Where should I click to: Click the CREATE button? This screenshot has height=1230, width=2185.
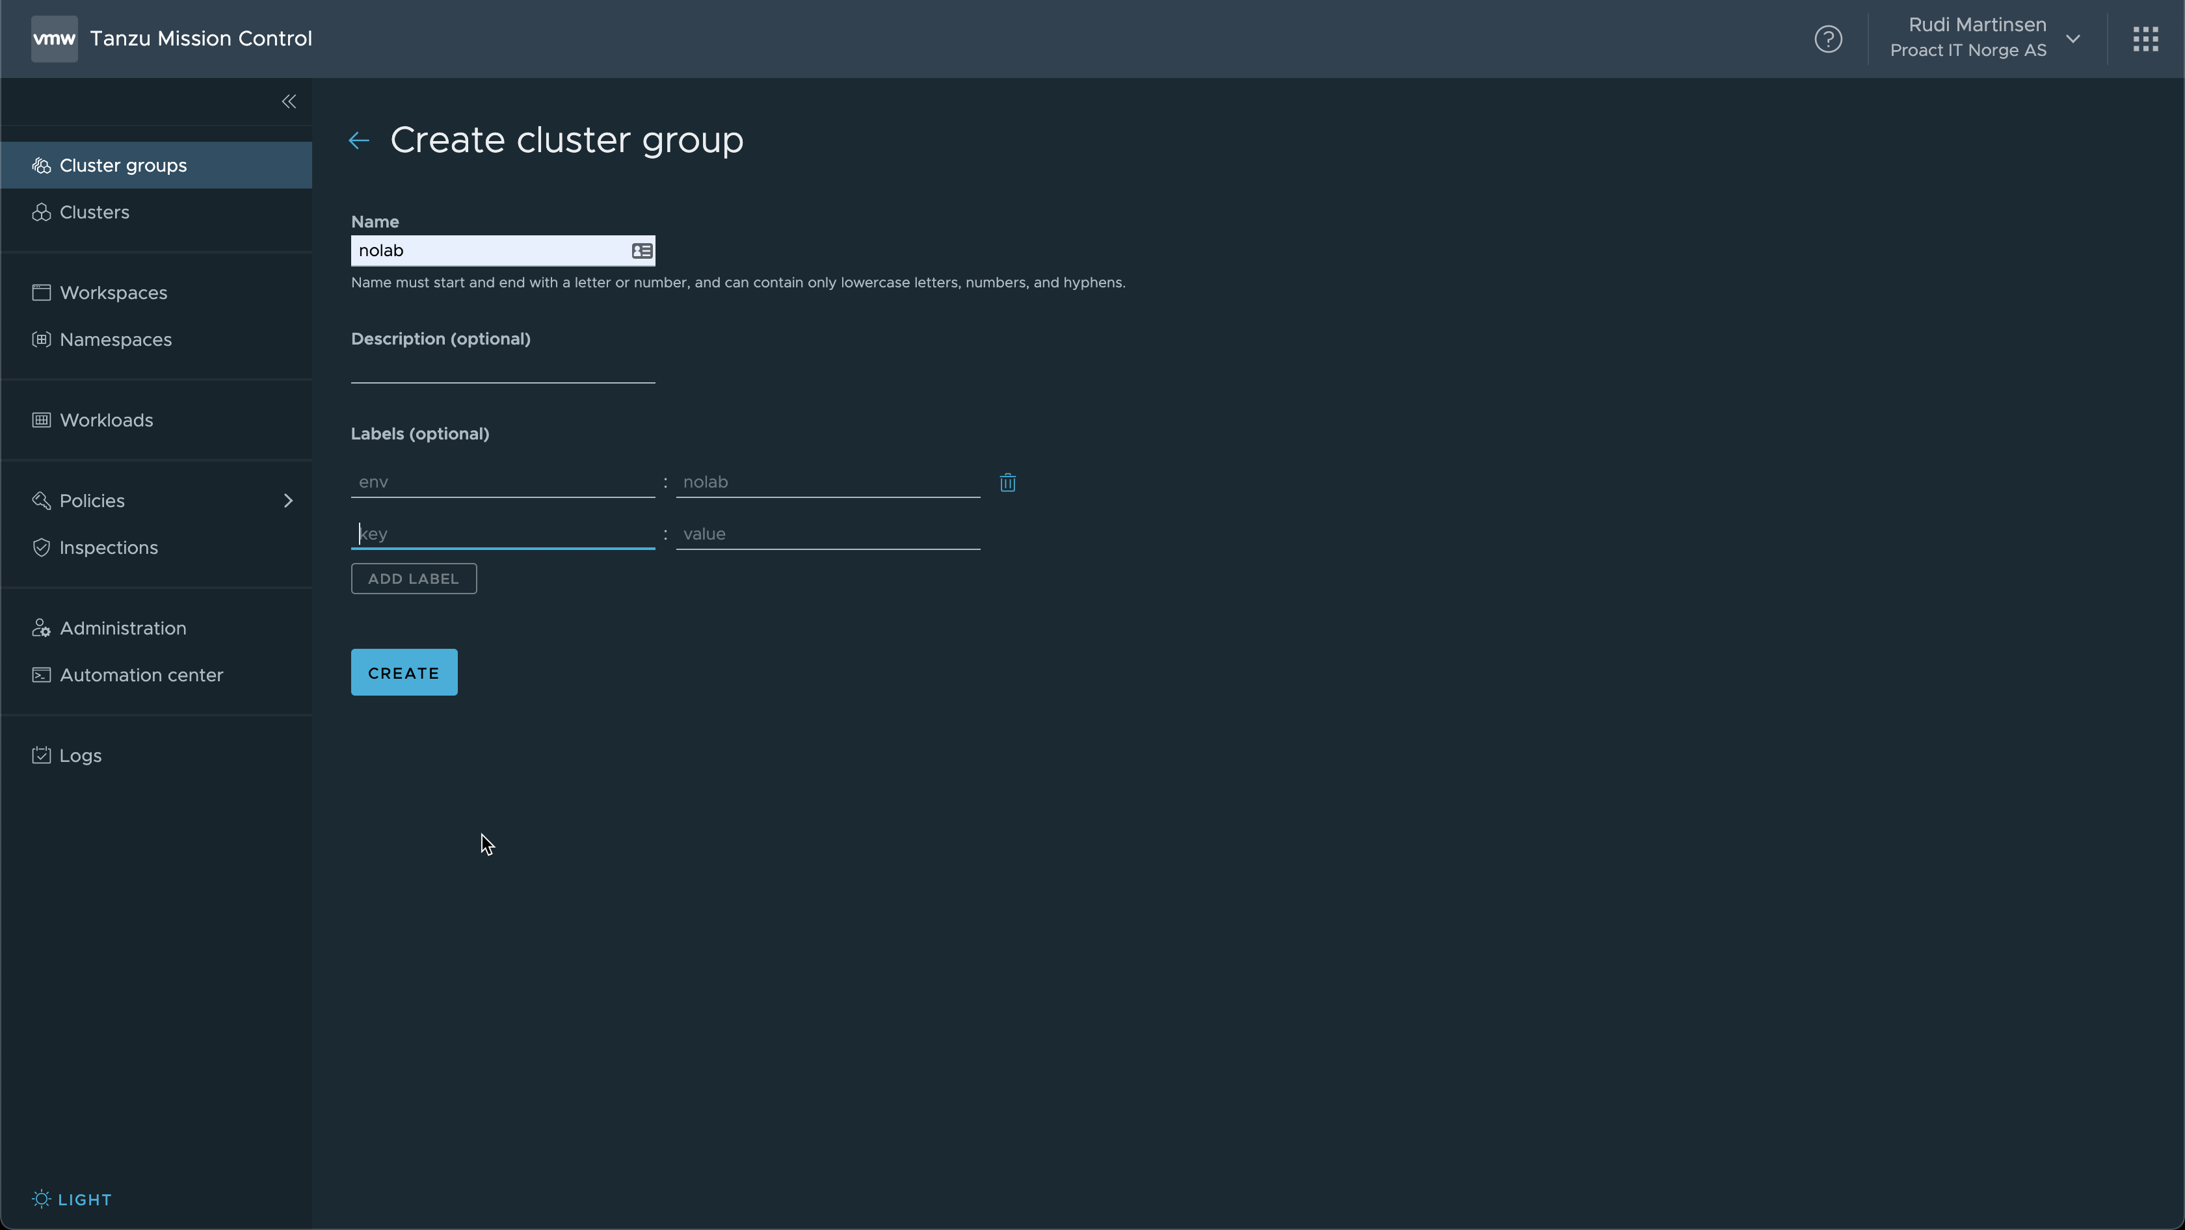click(x=404, y=672)
